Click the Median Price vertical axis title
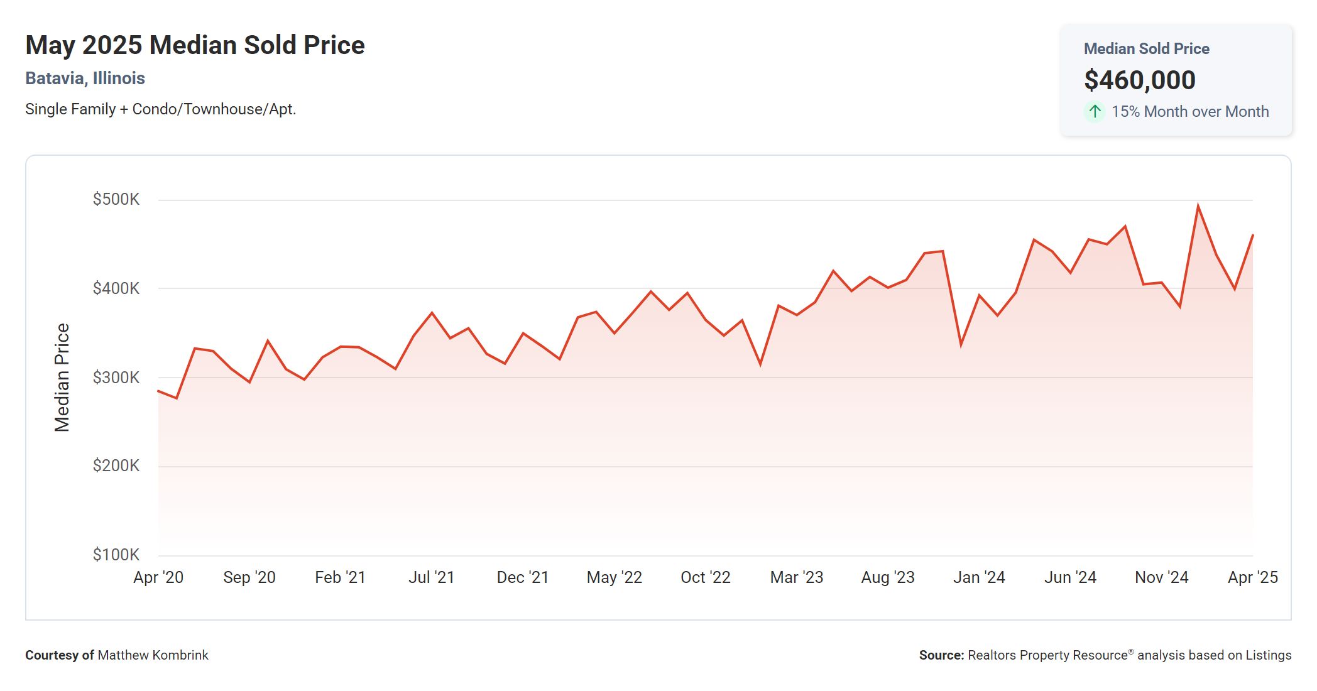The width and height of the screenshot is (1317, 691). tap(62, 377)
